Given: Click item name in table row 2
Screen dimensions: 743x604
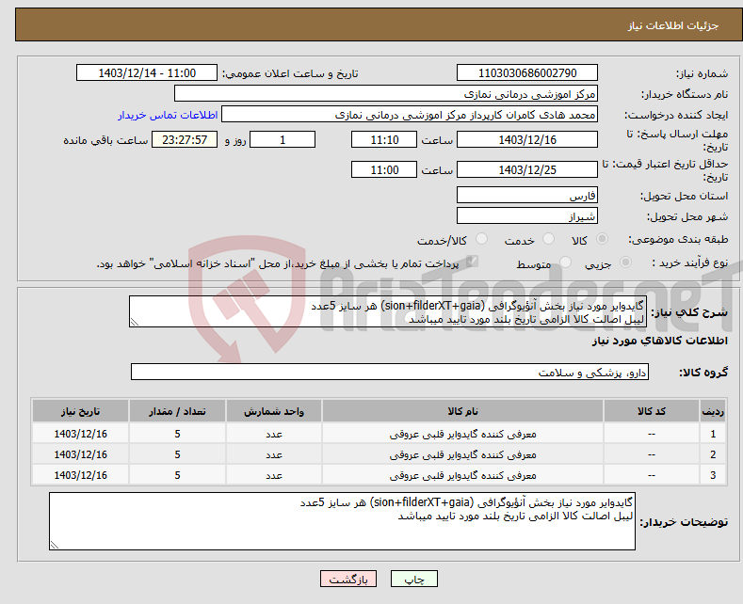Looking at the screenshot, I should pyautogui.click(x=462, y=454).
